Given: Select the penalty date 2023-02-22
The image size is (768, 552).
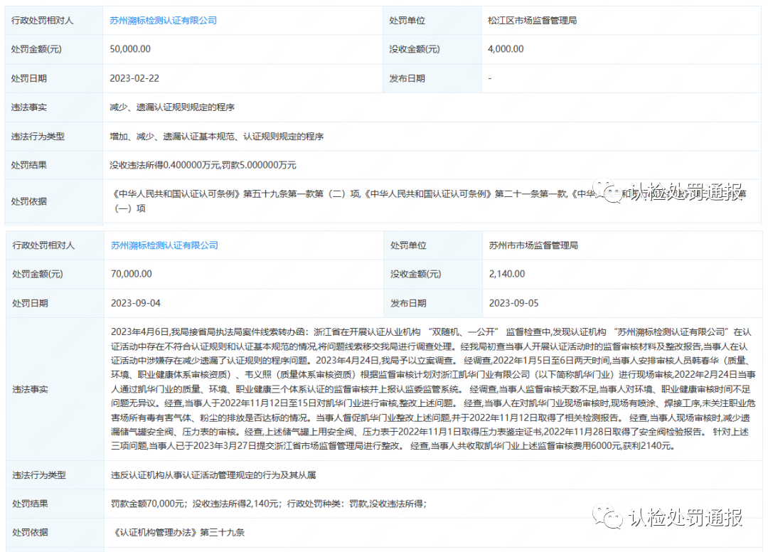Looking at the screenshot, I should pos(134,78).
